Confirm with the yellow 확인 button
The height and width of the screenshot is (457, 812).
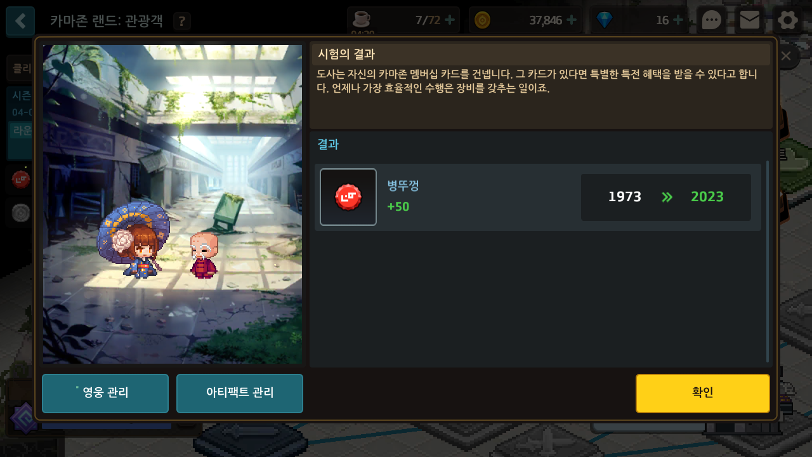[x=703, y=394]
